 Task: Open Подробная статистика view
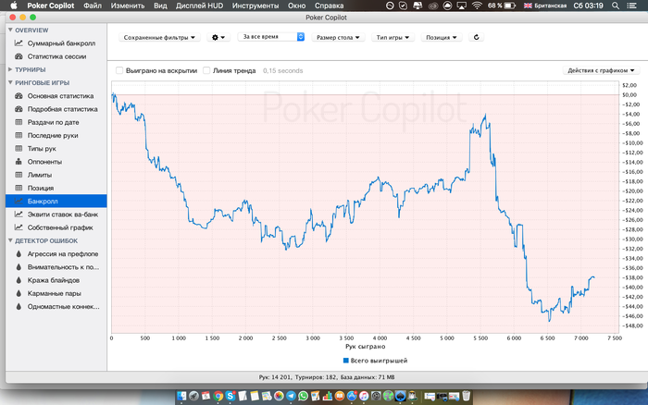62,109
